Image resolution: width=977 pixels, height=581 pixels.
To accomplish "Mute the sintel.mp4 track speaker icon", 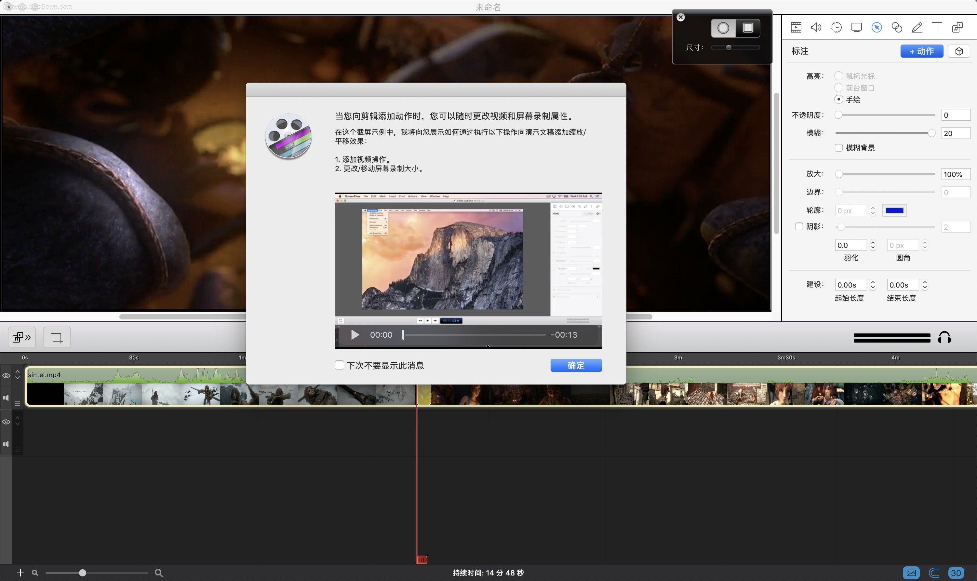I will [x=6, y=398].
